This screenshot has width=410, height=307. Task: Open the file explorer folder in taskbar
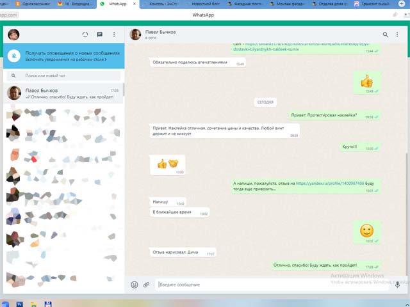(34, 304)
